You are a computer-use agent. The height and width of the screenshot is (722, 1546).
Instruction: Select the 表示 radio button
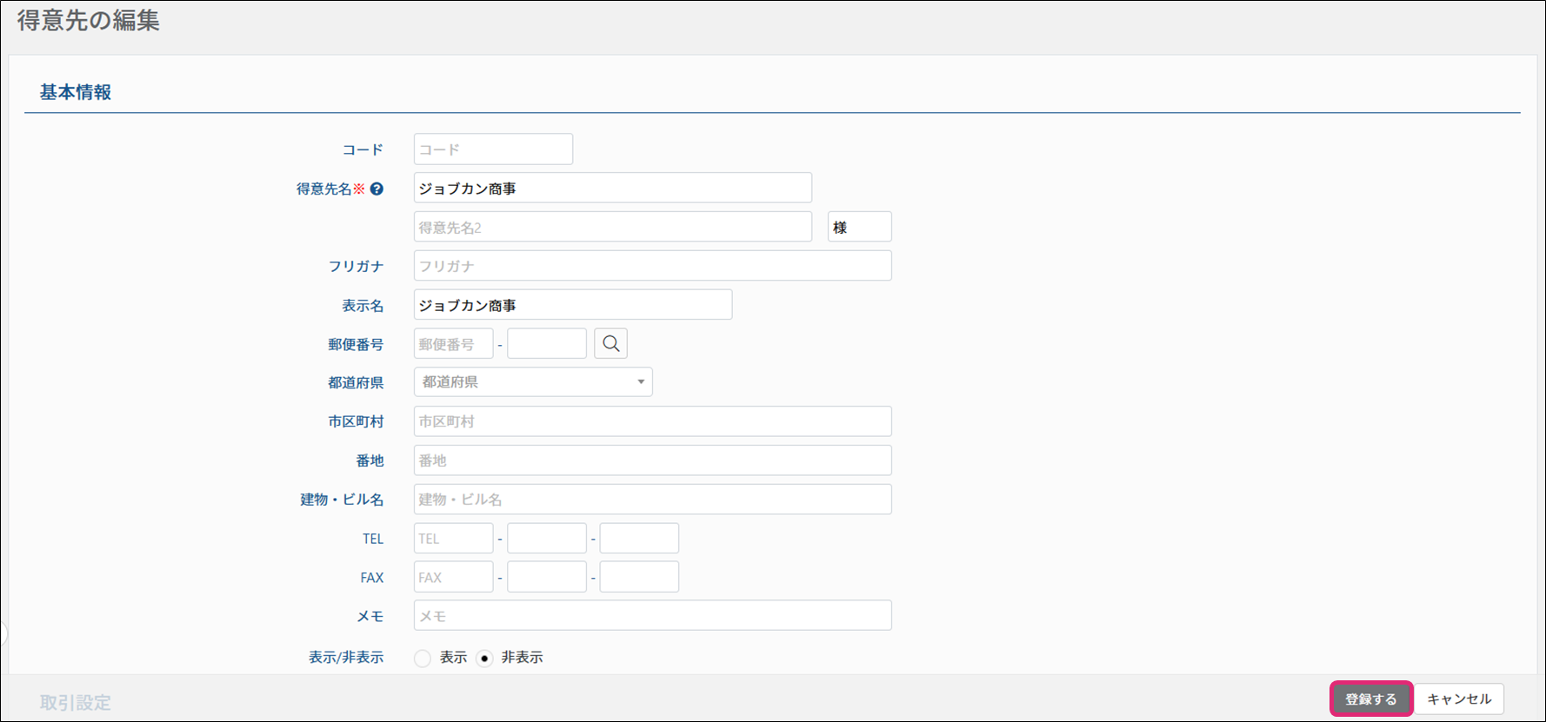(x=423, y=659)
